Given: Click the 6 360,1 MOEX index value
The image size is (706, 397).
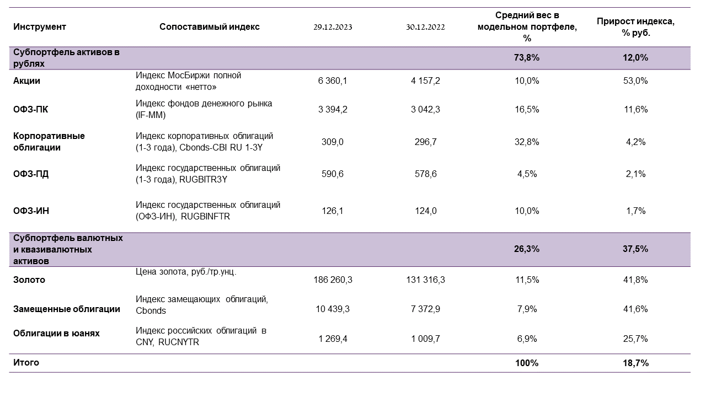Looking at the screenshot, I should [x=333, y=81].
